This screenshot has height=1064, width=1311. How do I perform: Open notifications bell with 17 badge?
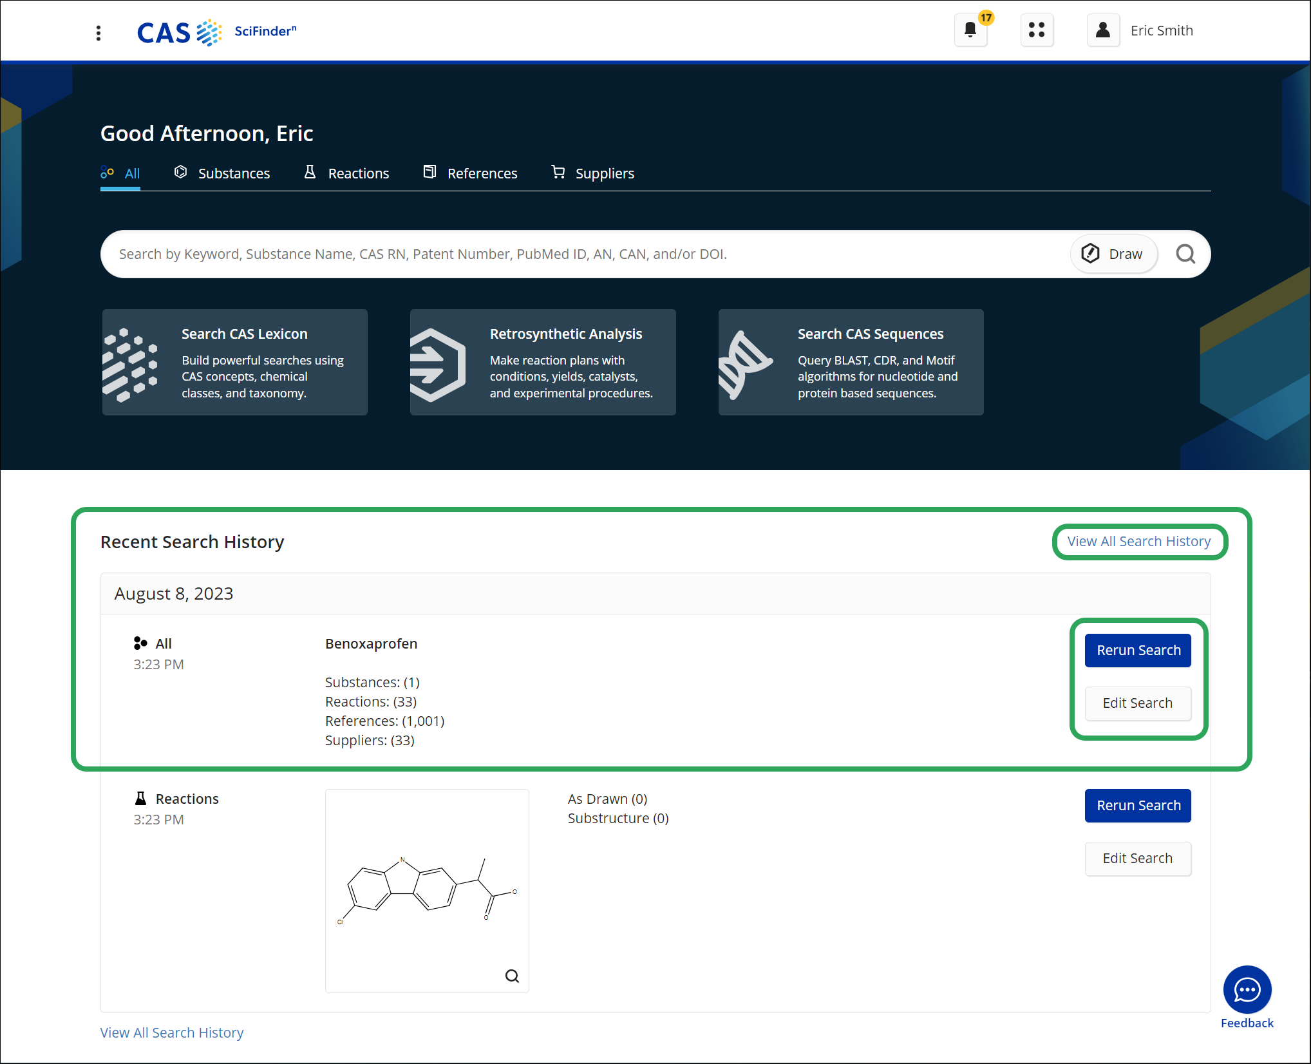(x=971, y=30)
